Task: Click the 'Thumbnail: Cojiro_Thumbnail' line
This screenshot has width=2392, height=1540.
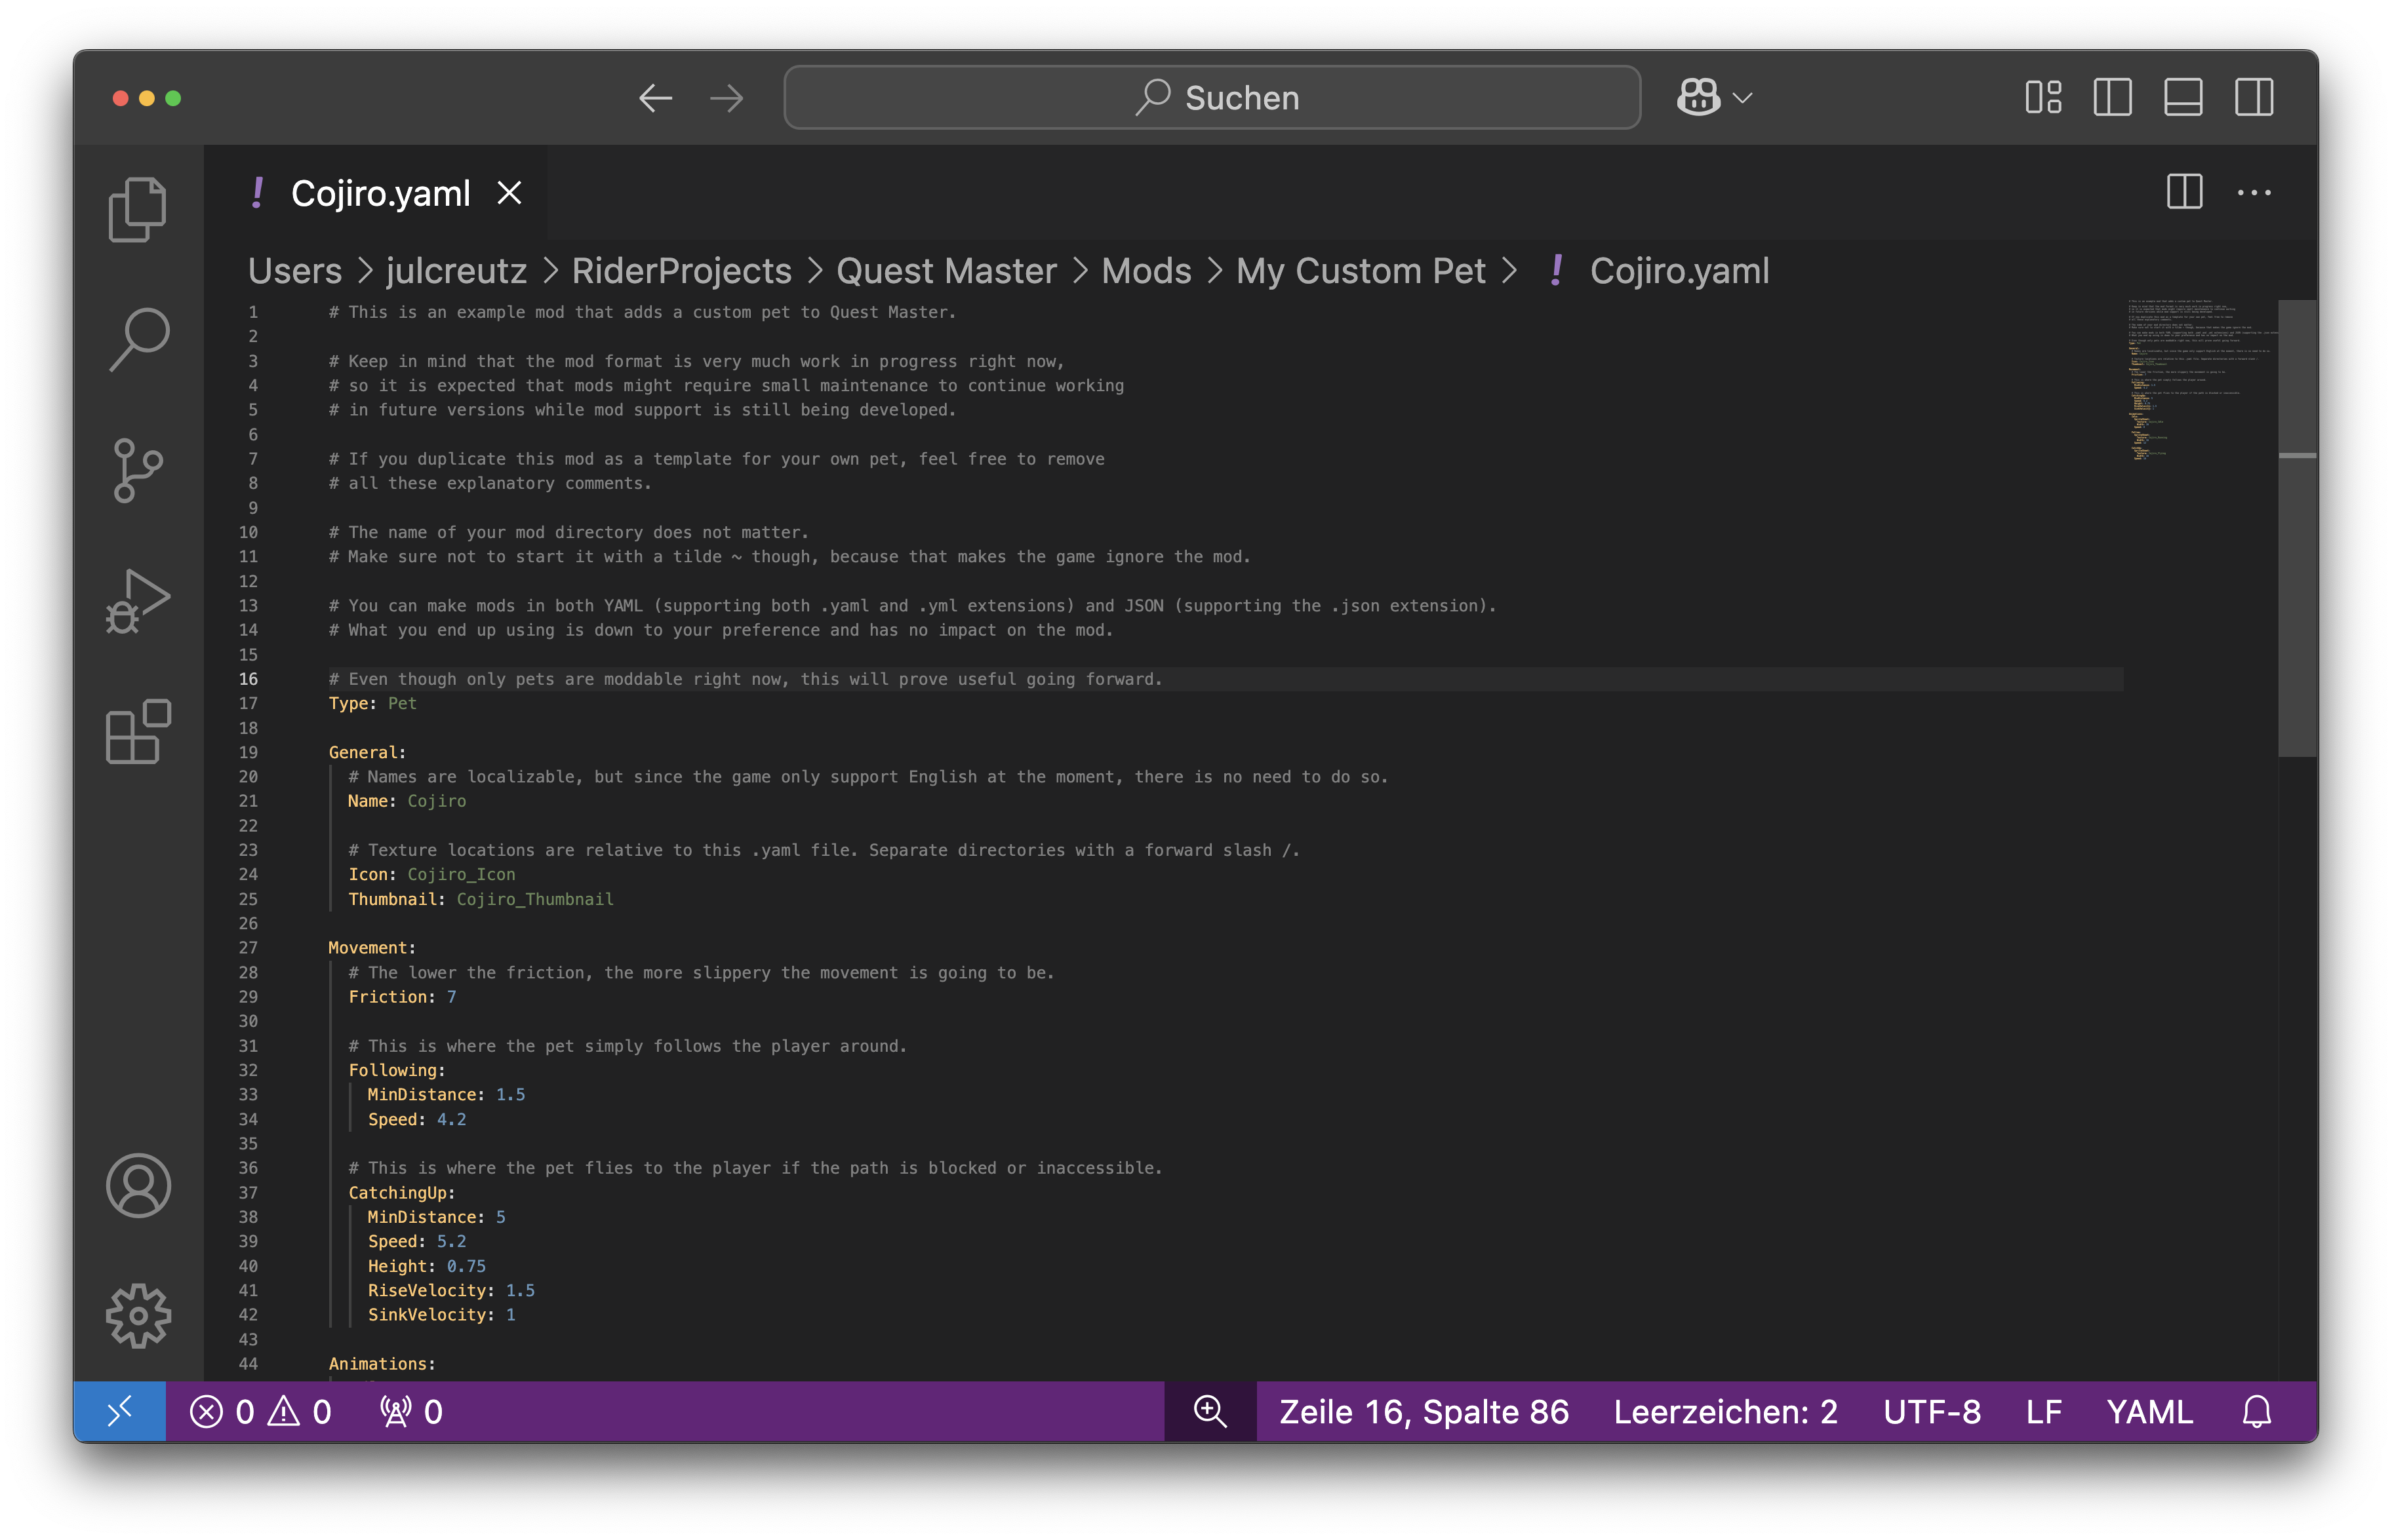Action: (x=480, y=899)
